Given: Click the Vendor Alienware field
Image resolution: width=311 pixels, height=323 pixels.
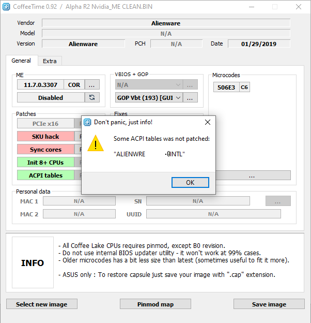Looking at the screenshot, I should click(x=166, y=23).
